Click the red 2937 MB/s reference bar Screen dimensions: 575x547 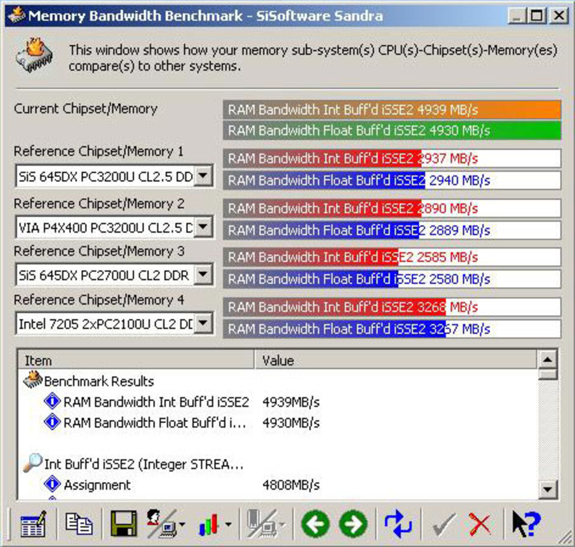[392, 158]
